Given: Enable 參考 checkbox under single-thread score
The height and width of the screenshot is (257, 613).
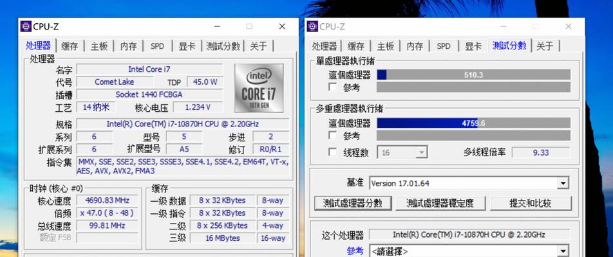Looking at the screenshot, I should pos(333,87).
